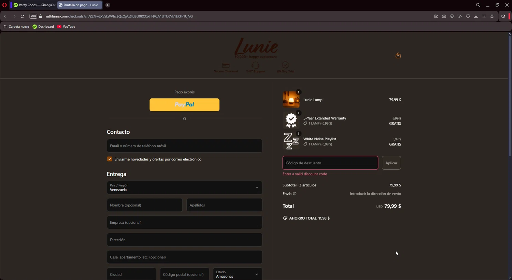Click the 'Subtotal · 3 artículos' label

299,185
